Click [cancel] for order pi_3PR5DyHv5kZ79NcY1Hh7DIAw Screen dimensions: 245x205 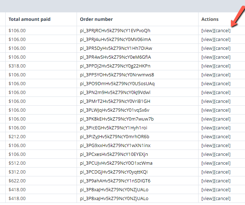click(x=222, y=48)
